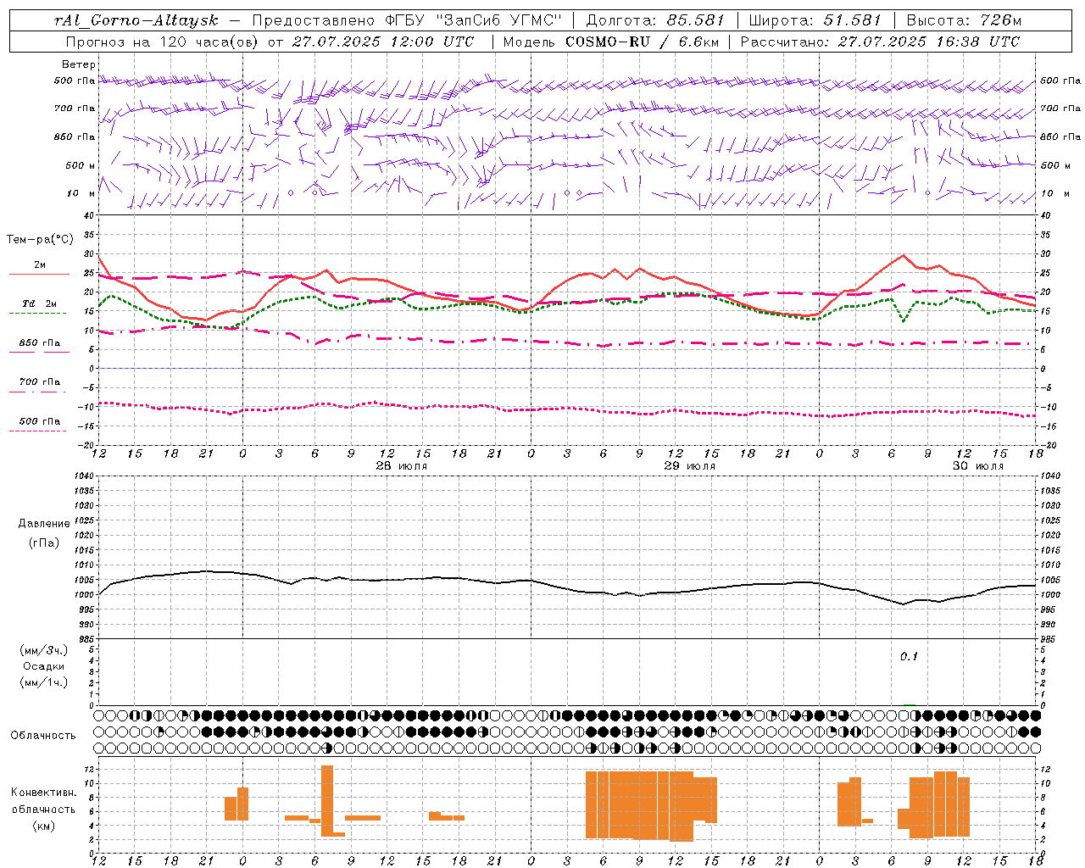Screen dimensions: 1085x868
Task: Click the 850 гПа entry in temperature legend
Action: 40,343
